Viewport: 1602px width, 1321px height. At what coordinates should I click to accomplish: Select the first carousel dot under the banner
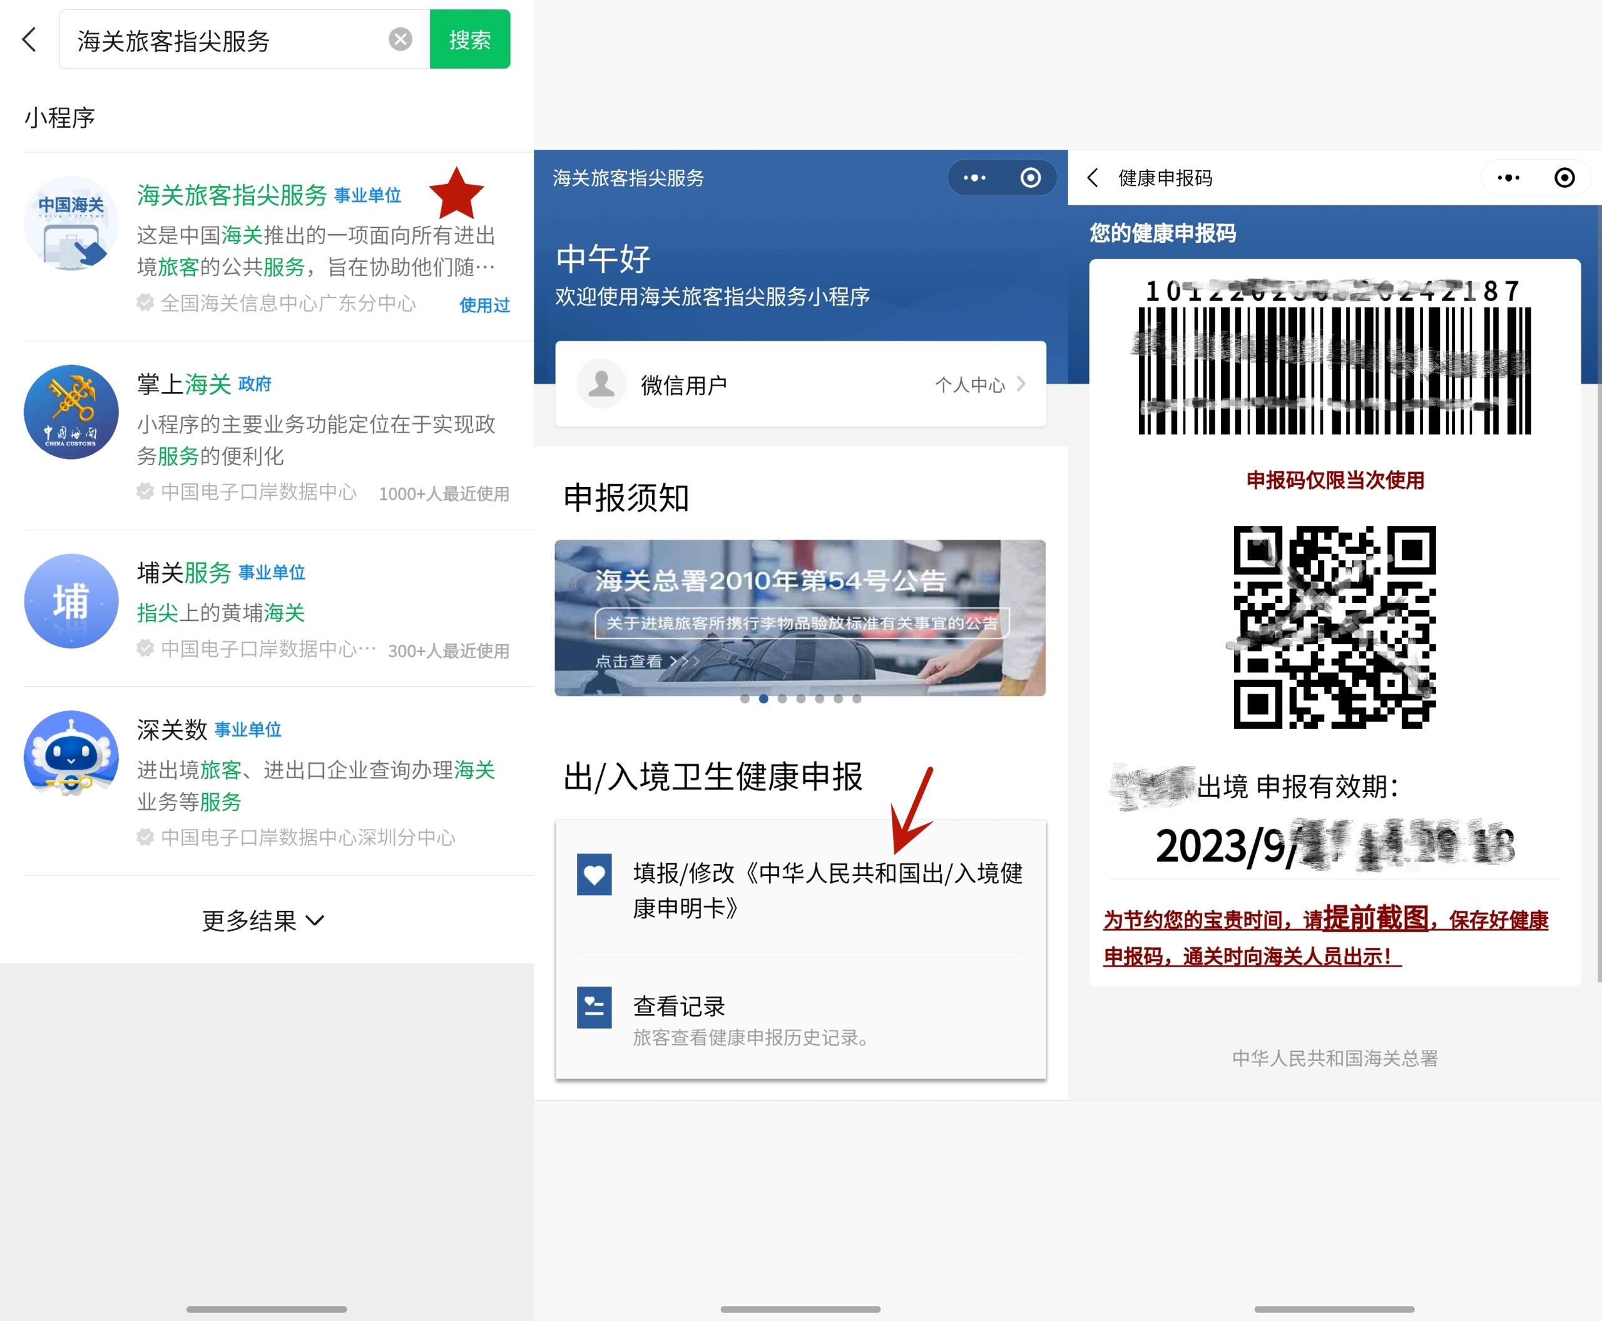tap(745, 699)
